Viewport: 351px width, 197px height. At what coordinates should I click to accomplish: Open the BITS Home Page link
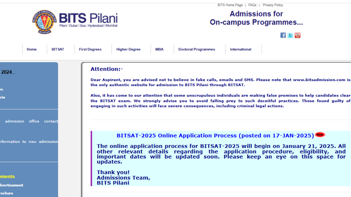(230, 5)
